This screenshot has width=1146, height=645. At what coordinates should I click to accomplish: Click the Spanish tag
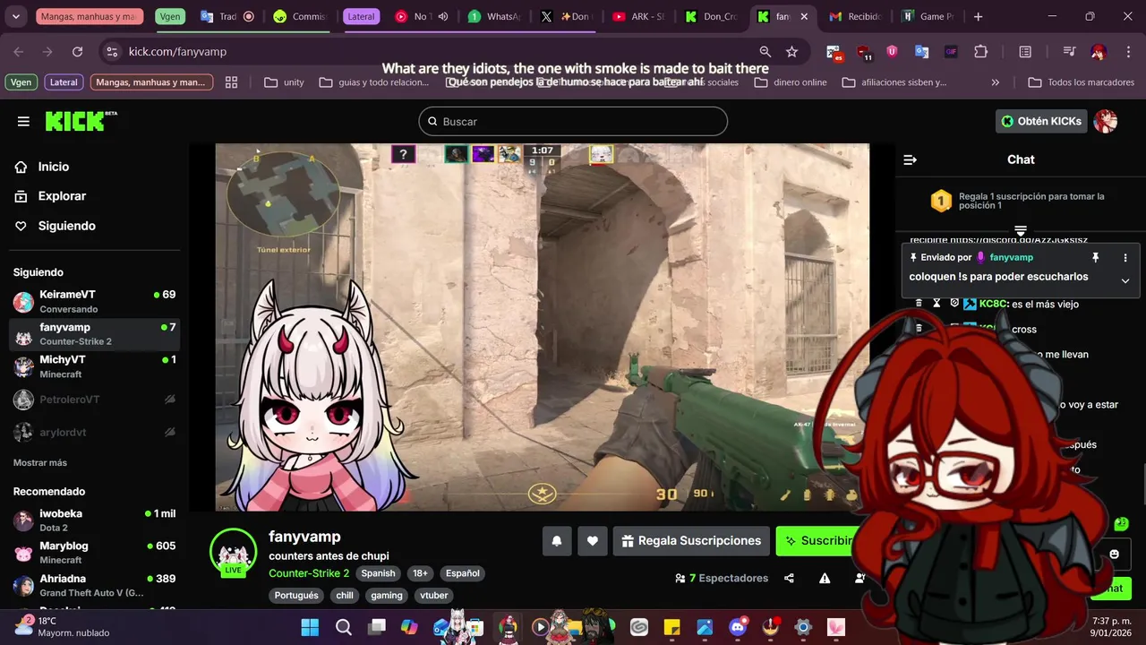(x=378, y=573)
